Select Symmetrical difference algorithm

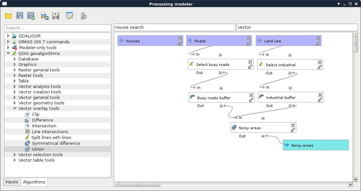(56, 143)
